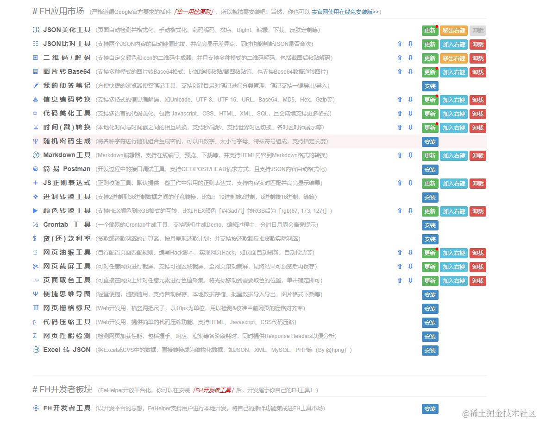The image size is (539, 421).
Task: Install the FH开发者工具 plugin
Action: [x=430, y=409]
